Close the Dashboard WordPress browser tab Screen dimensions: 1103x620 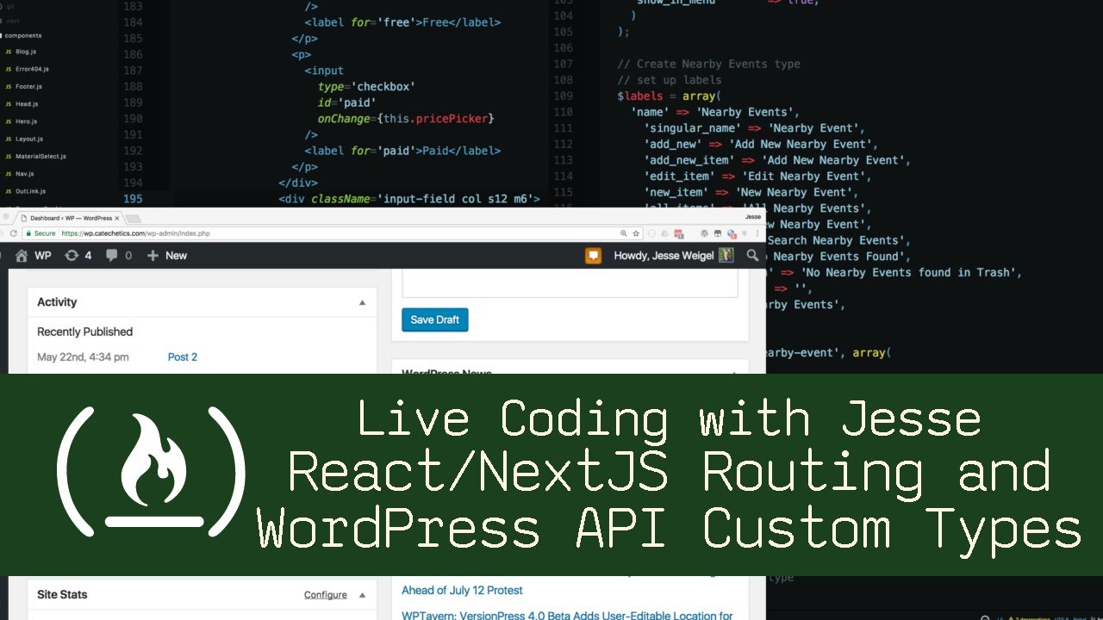[x=117, y=219]
